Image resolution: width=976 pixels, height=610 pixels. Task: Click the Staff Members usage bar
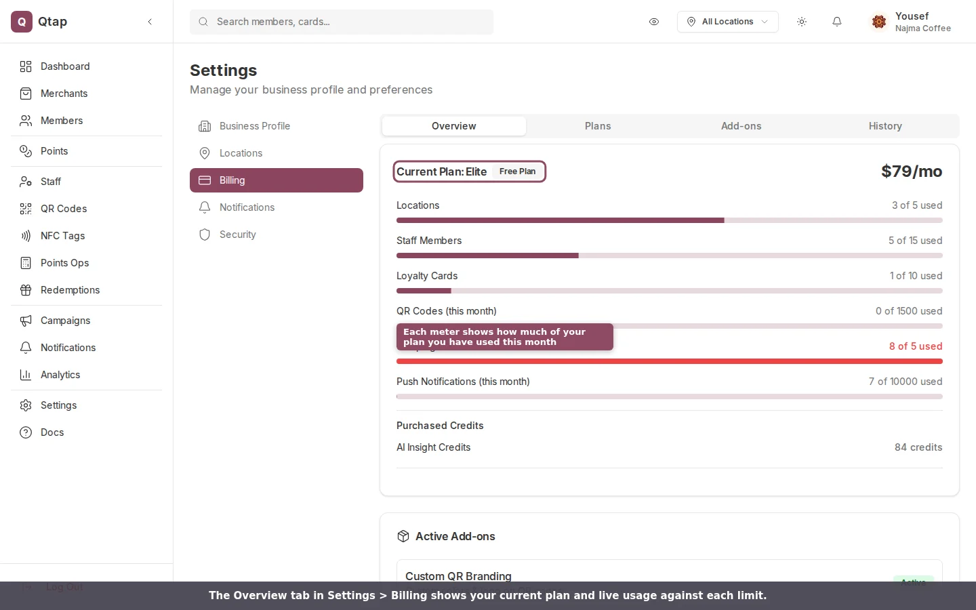click(670, 256)
